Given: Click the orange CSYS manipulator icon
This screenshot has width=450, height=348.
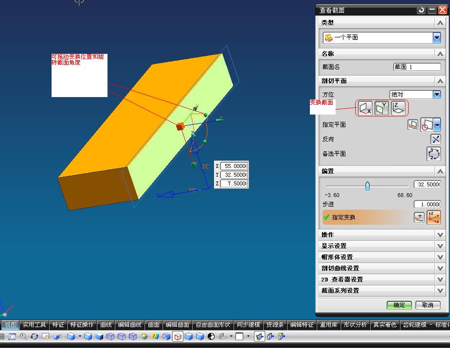Looking at the screenshot, I should [x=433, y=217].
